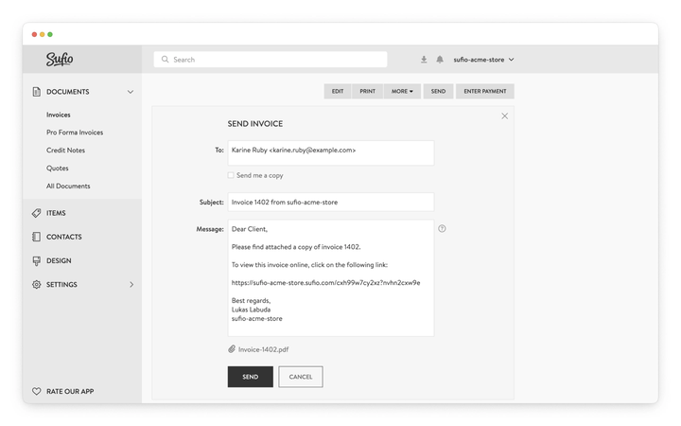Click the heart icon beside Rate Our App
681x426 pixels.
[37, 391]
